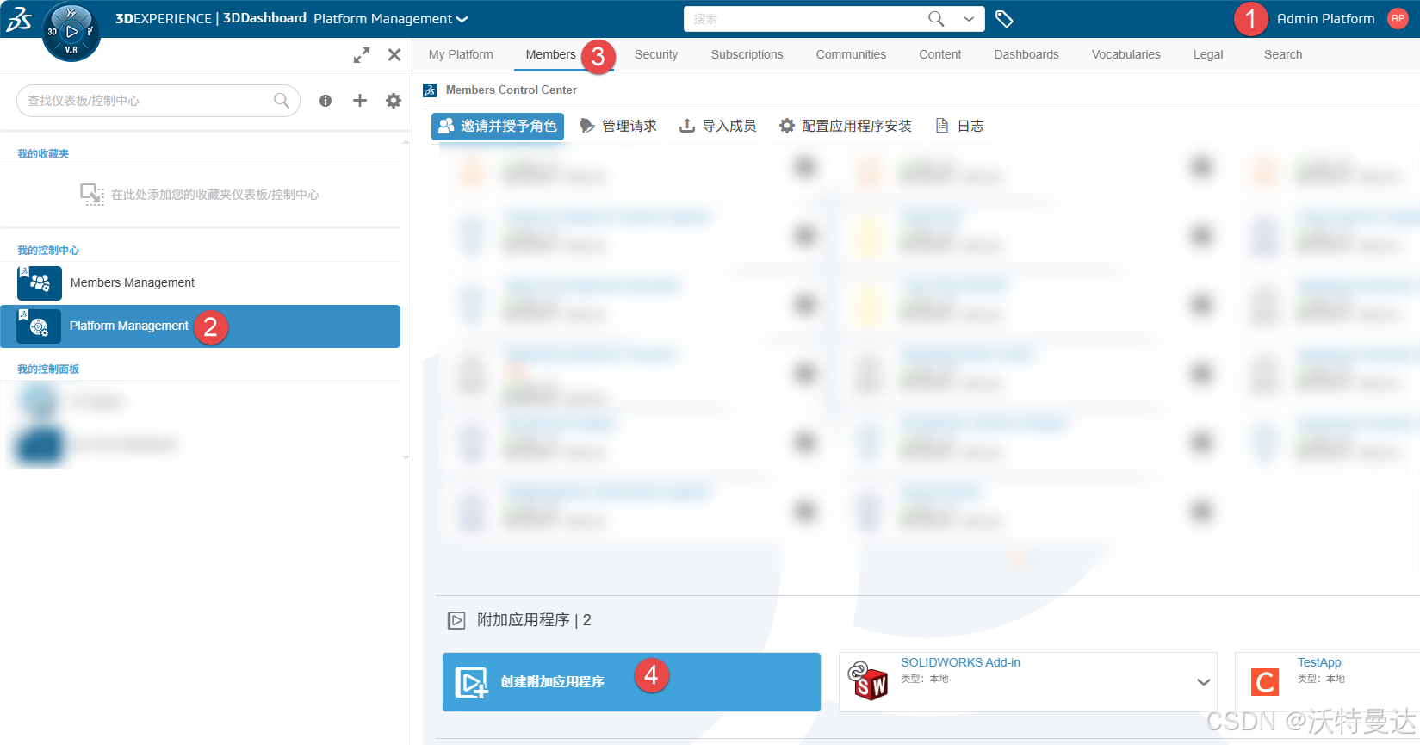
Task: Switch to Subscriptions tab
Action: click(747, 54)
